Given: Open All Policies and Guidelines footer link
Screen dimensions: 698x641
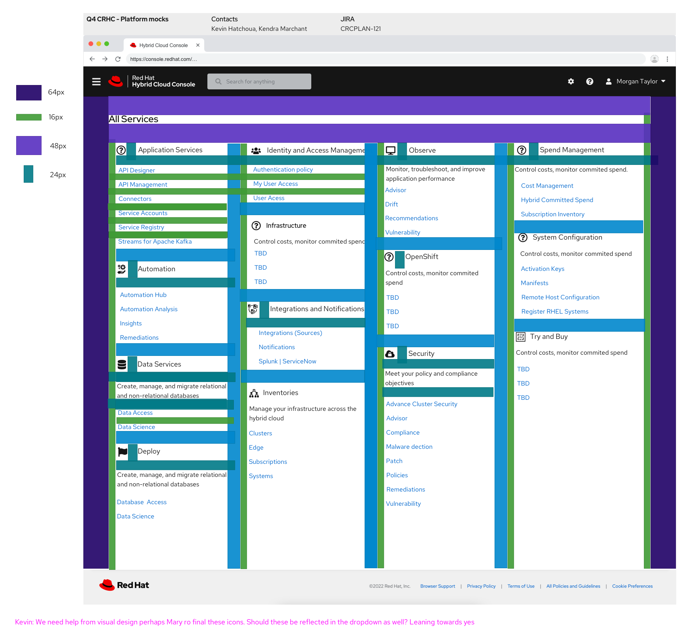Looking at the screenshot, I should tap(573, 586).
